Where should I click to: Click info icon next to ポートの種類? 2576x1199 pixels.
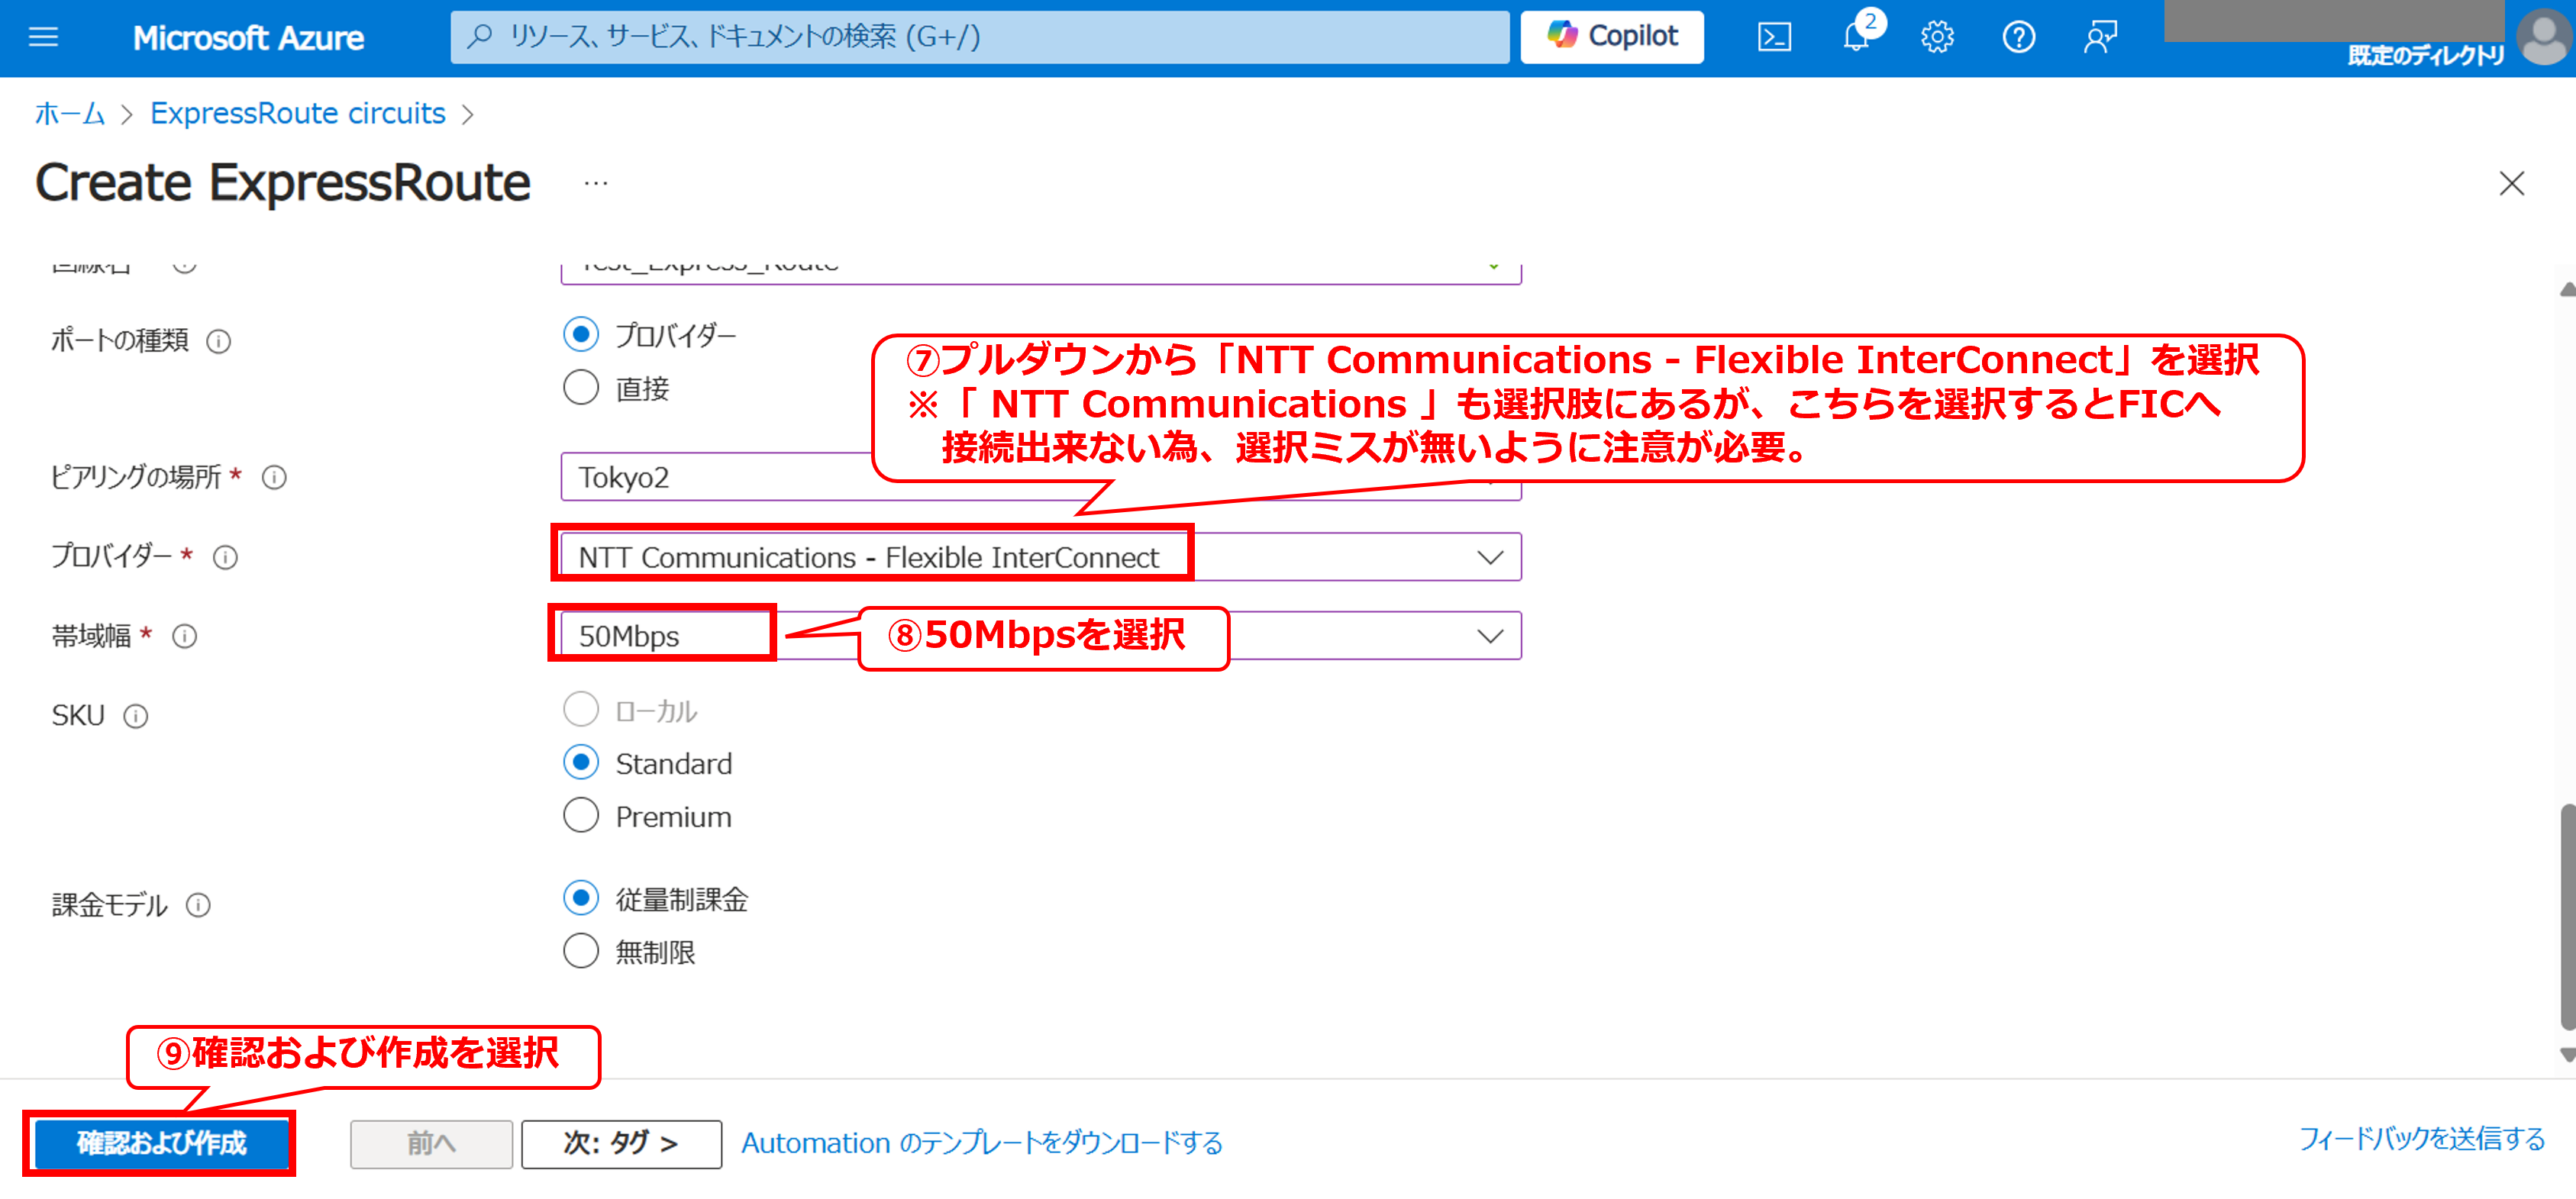219,342
